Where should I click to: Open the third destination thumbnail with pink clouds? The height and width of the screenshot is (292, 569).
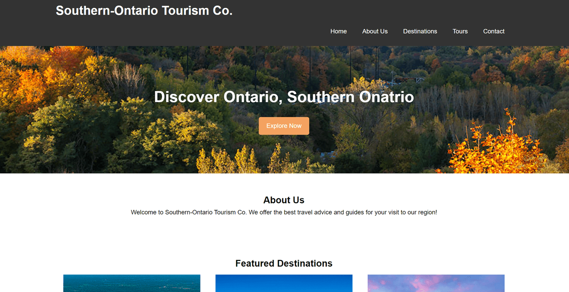436,283
